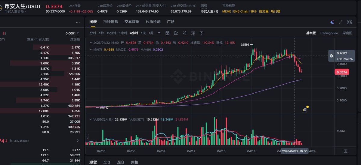Open the 币种信息 tab

pyautogui.click(x=111, y=22)
